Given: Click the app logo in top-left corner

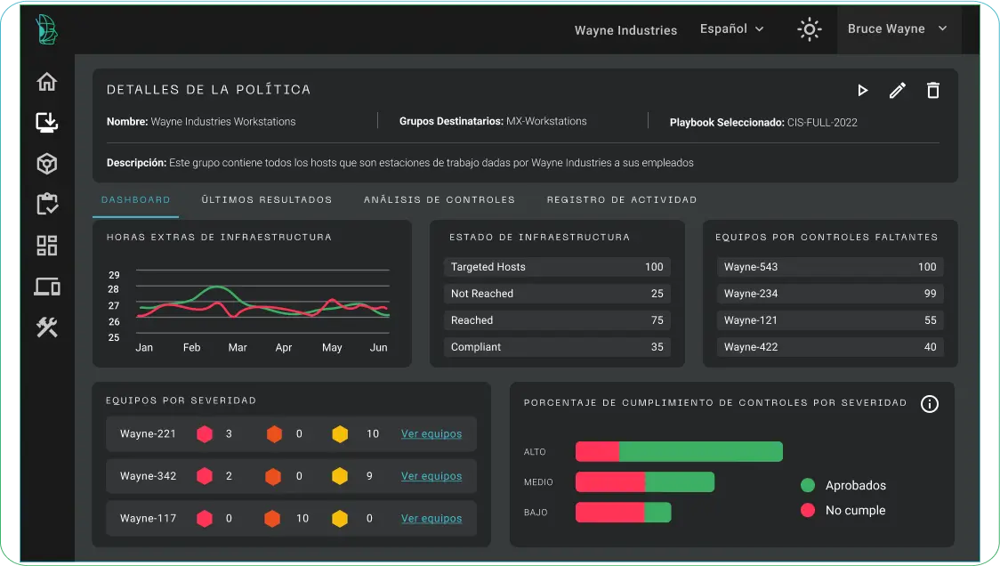Looking at the screenshot, I should [x=46, y=29].
